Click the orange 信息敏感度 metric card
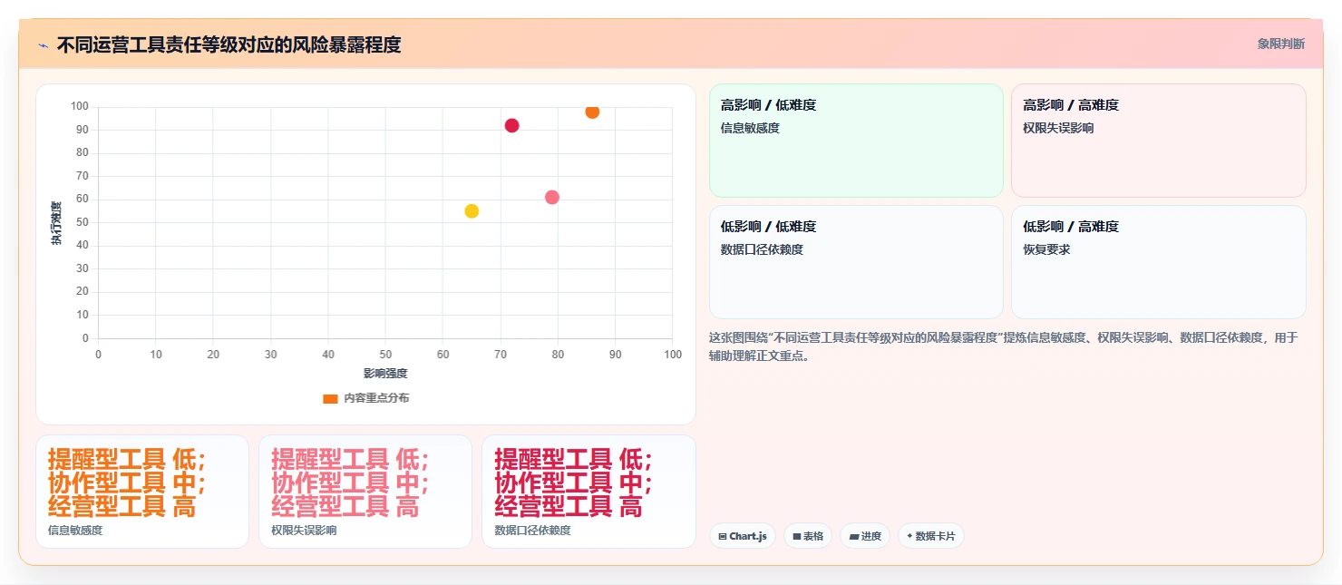The image size is (1342, 585). pos(142,492)
